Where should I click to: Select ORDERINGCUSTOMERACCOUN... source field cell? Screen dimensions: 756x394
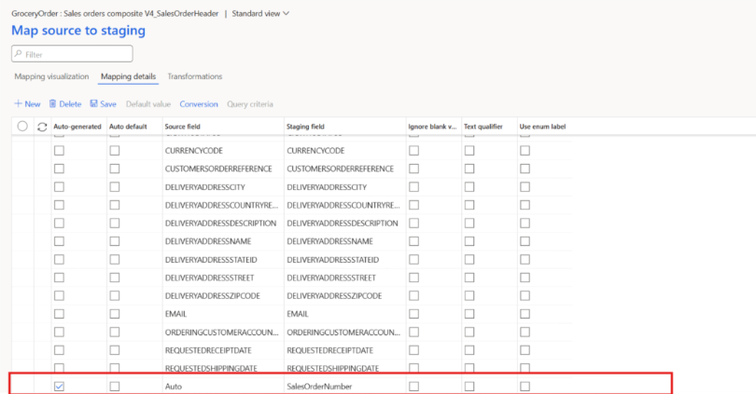(x=223, y=332)
